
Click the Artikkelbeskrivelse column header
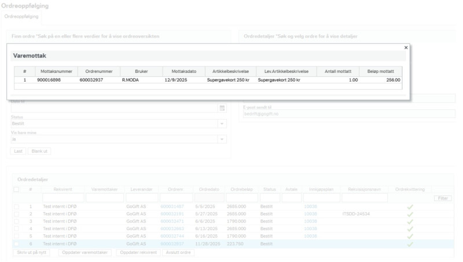[230, 71]
